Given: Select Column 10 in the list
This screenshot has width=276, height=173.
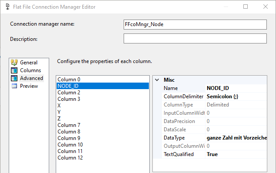Looking at the screenshot, I should point(103,144).
